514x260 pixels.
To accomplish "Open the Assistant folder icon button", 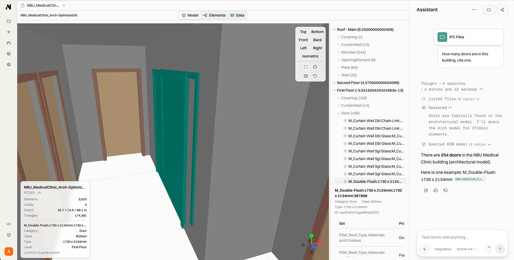I will click(x=489, y=10).
